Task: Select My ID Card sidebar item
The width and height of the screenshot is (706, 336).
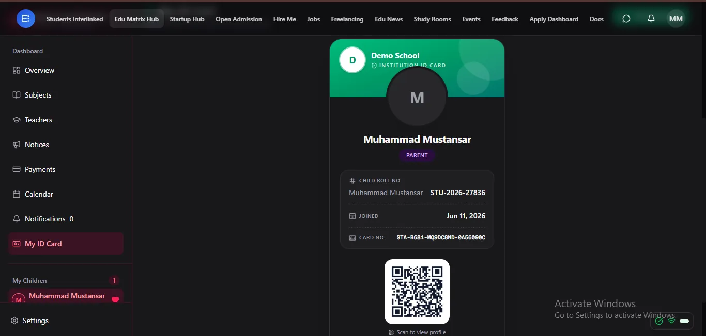Action: (66, 244)
